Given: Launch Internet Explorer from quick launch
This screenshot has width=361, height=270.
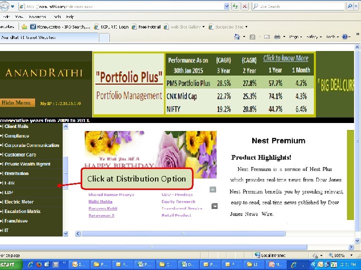Looking at the screenshot, I should [x=31, y=264].
